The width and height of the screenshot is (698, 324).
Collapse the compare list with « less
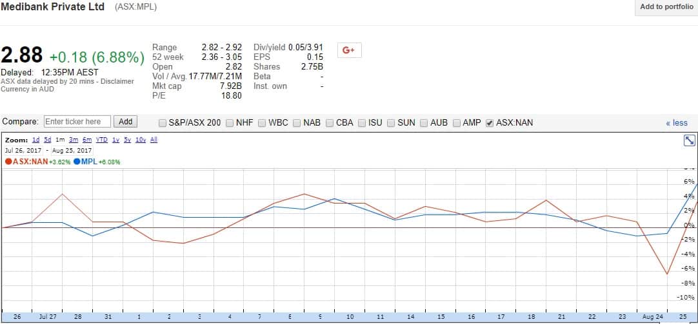tap(677, 123)
